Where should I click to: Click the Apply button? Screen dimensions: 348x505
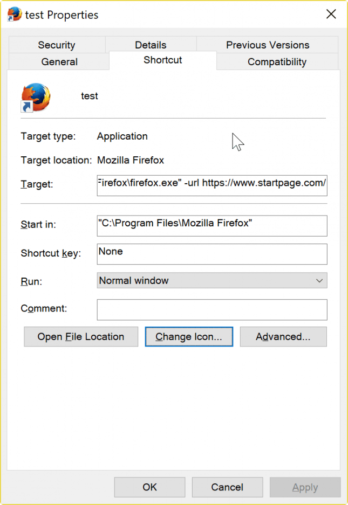(305, 487)
